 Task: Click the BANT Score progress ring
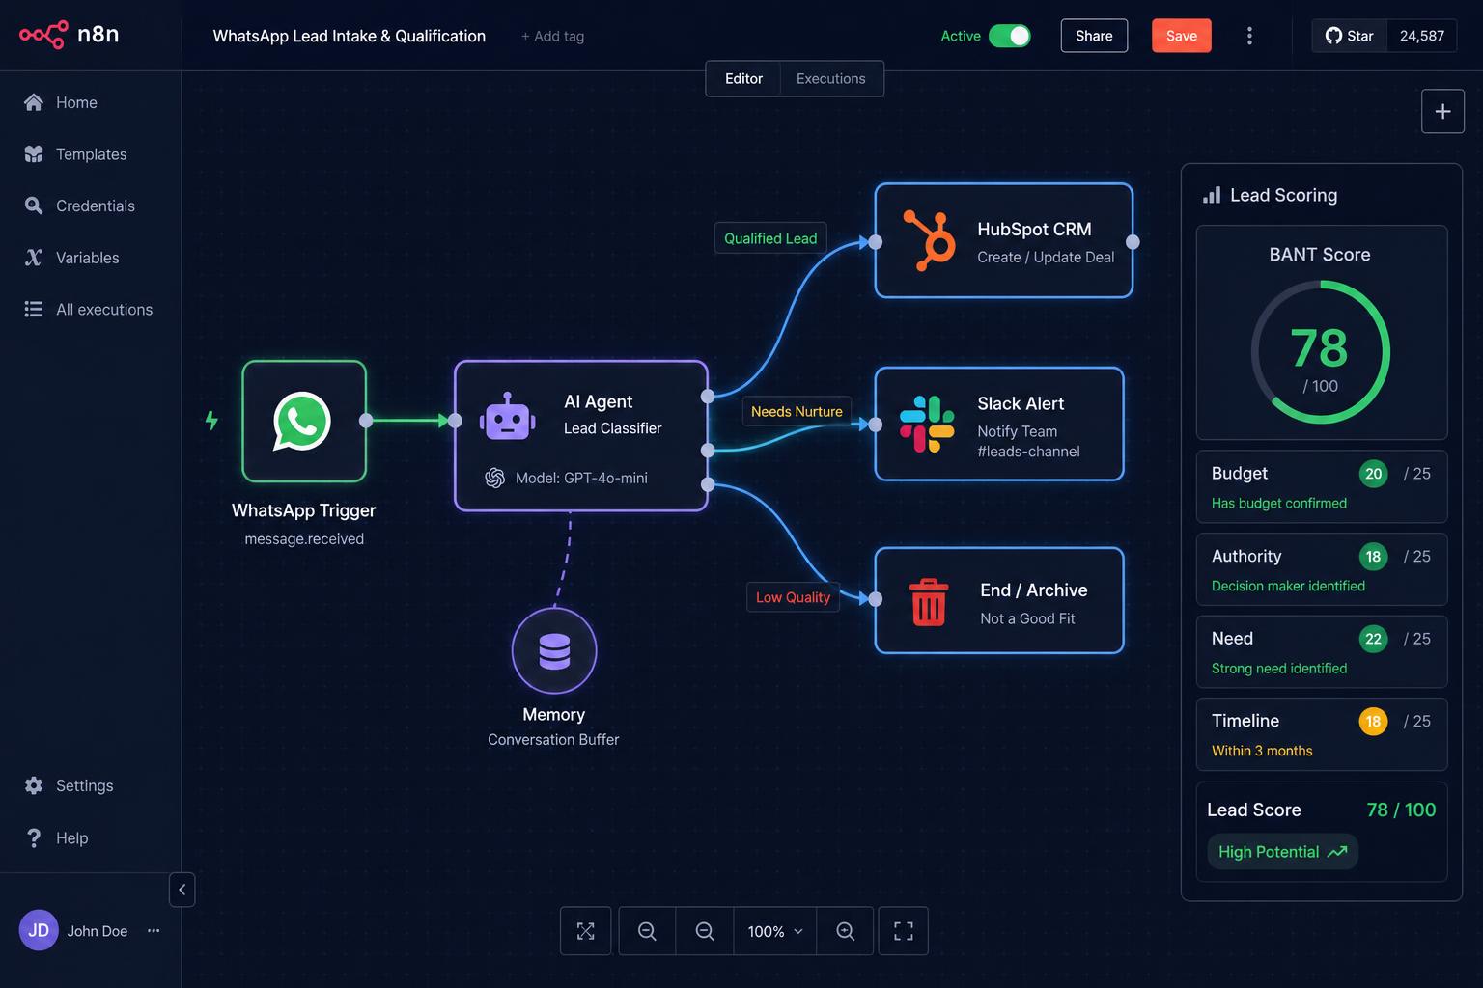pyautogui.click(x=1320, y=351)
